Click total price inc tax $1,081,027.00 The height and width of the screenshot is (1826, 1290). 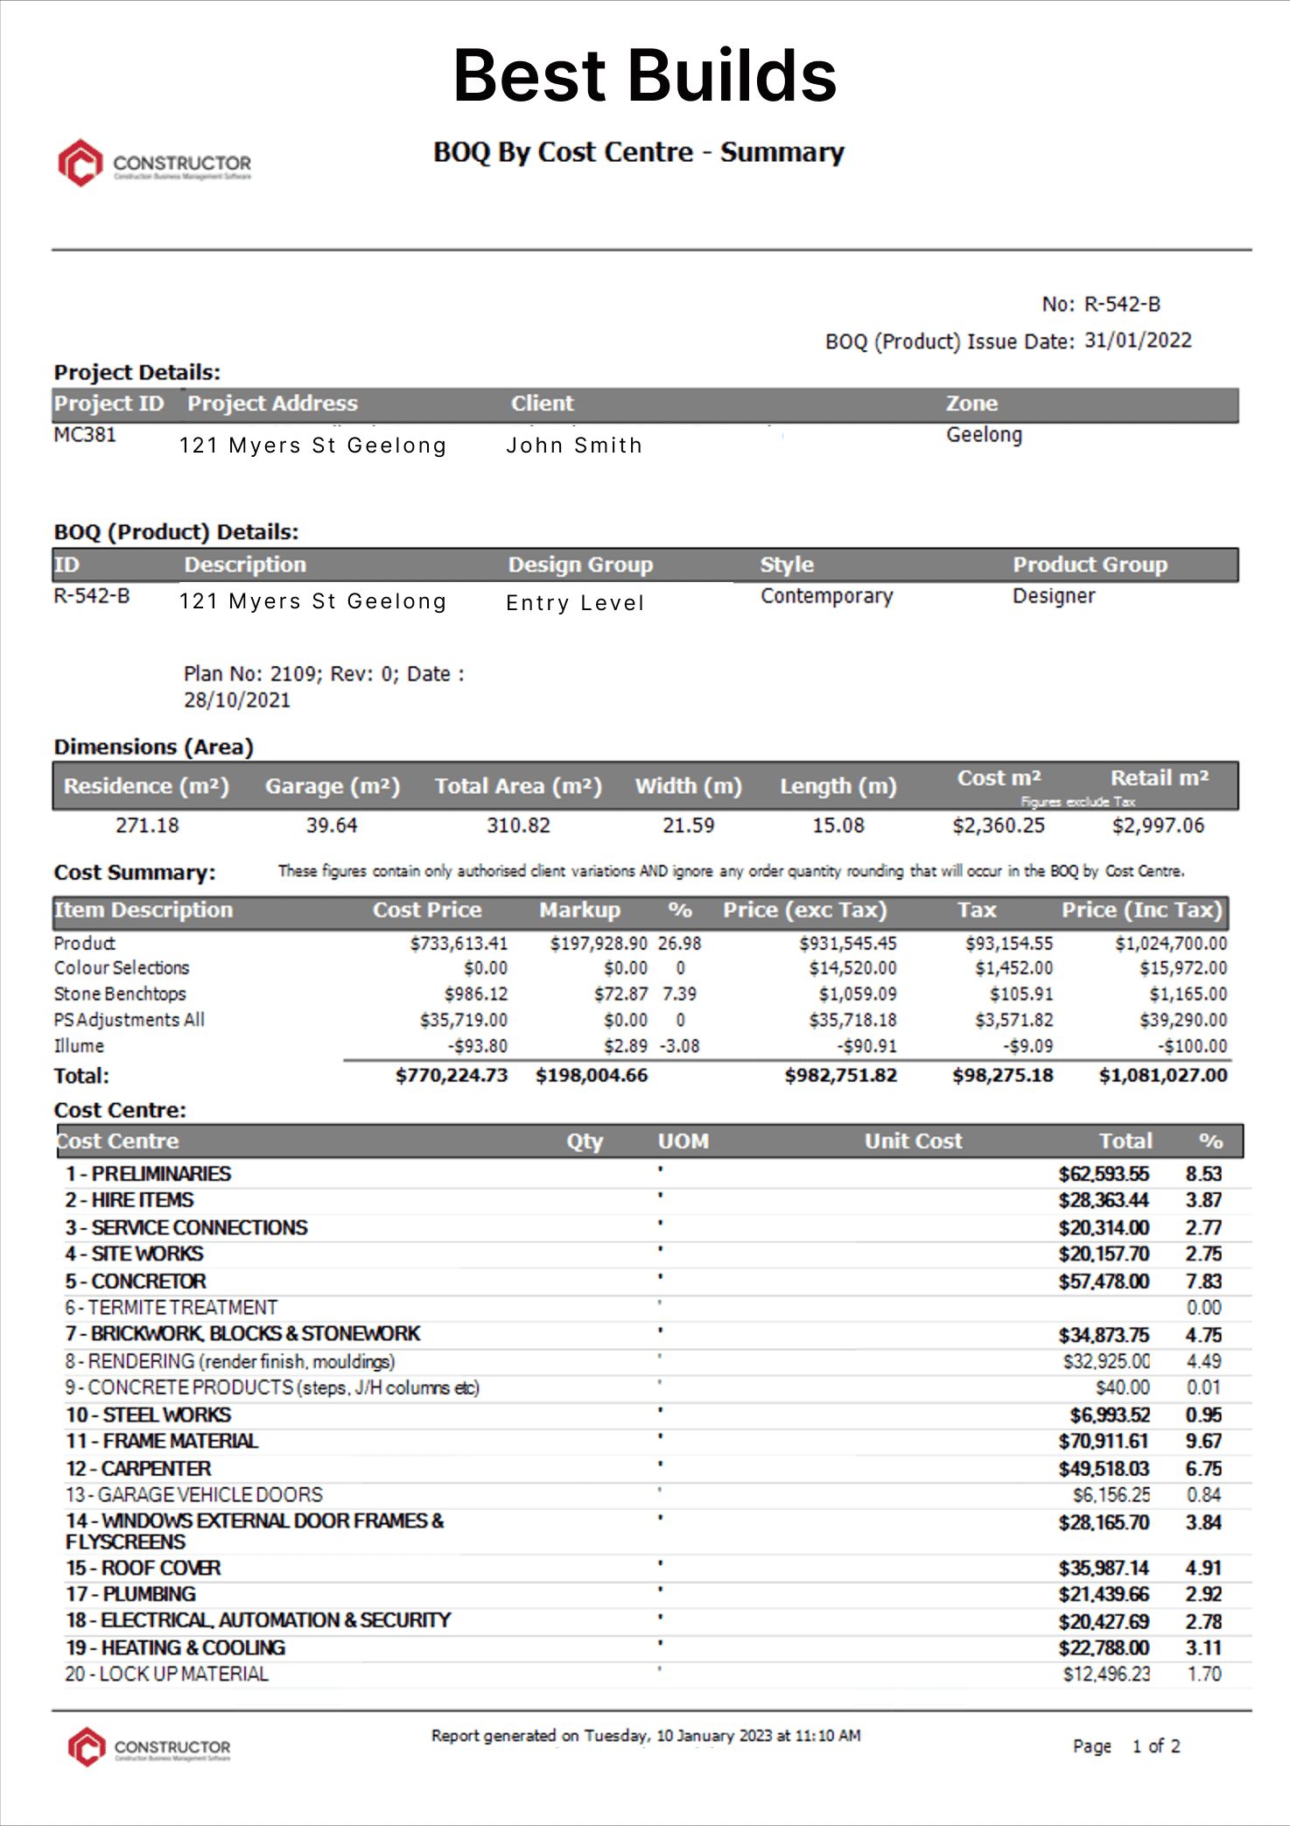pos(1163,1076)
